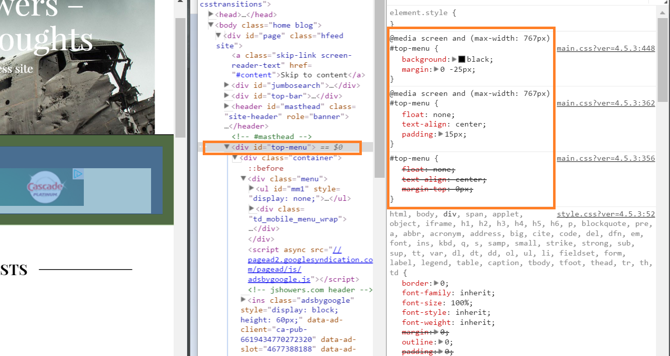Expand the ul id="mm1" node
Image resolution: width=670 pixels, height=356 pixels.
(251, 188)
